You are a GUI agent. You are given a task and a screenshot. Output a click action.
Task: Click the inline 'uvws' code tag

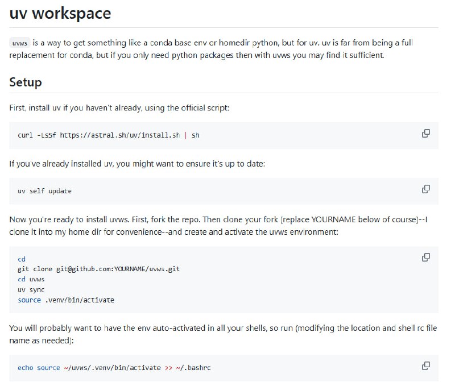19,43
